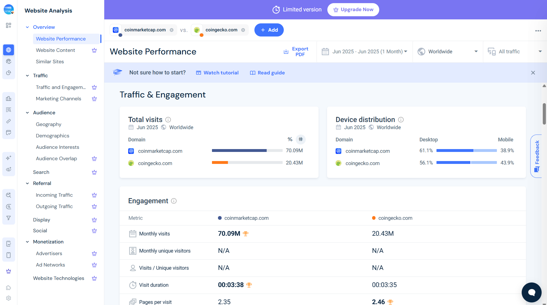This screenshot has height=305, width=547.
Task: Collapse the Audience section
Action: point(27,113)
